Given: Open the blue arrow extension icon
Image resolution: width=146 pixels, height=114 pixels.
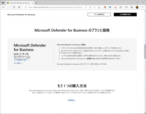Looking at the screenshot, I should [x=110, y=7].
